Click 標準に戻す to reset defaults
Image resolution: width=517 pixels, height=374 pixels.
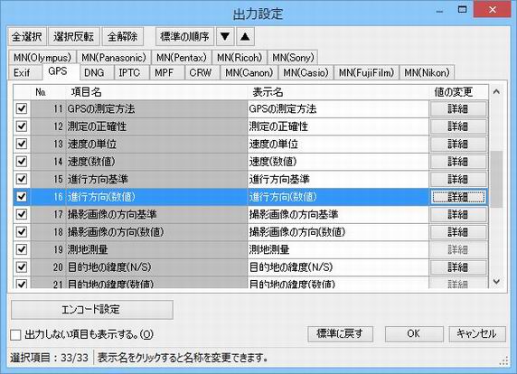click(x=340, y=333)
